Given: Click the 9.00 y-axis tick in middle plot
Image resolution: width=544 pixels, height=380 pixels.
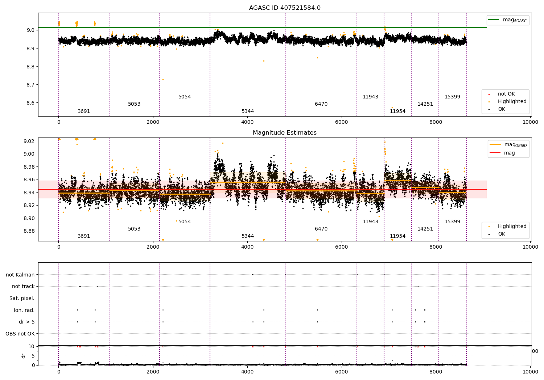Looking at the screenshot, I should (x=29, y=154).
